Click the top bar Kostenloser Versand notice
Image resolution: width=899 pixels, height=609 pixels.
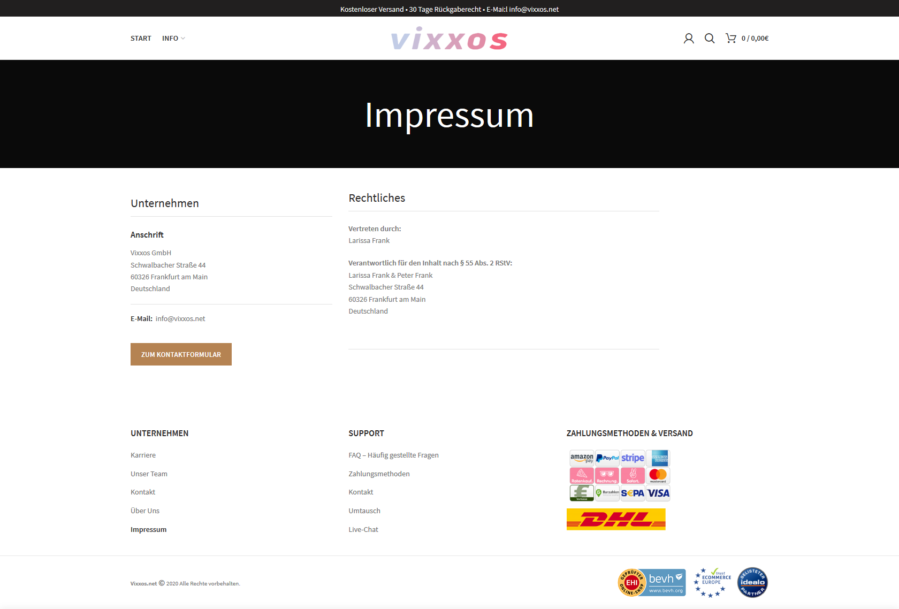coord(372,10)
